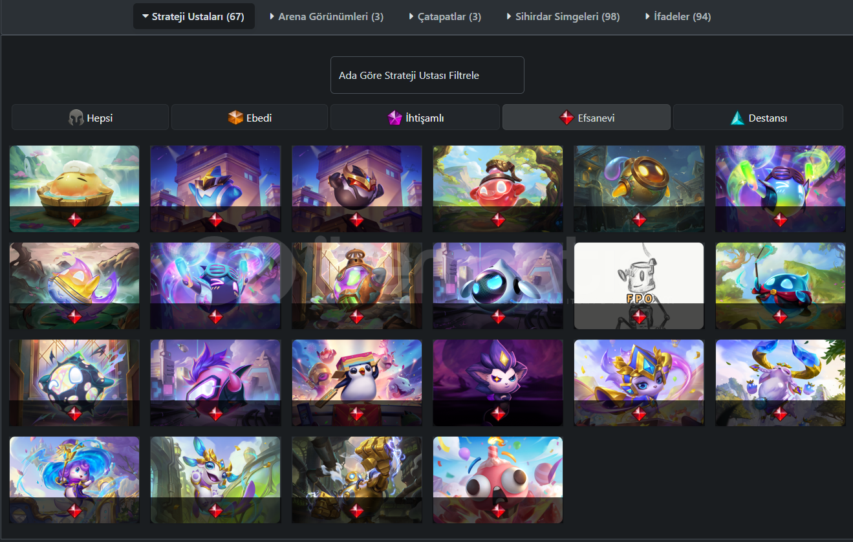The width and height of the screenshot is (853, 542).
Task: Pick the pink creature with purple hair and goggles
Action: 215,382
